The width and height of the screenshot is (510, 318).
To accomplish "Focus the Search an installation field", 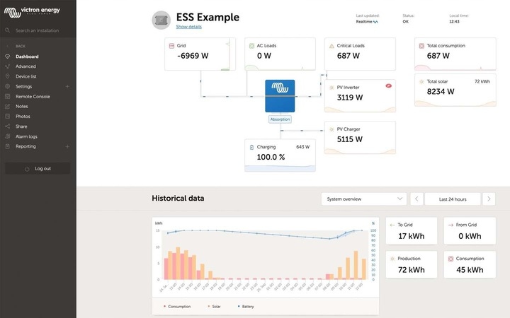I will coord(42,30).
